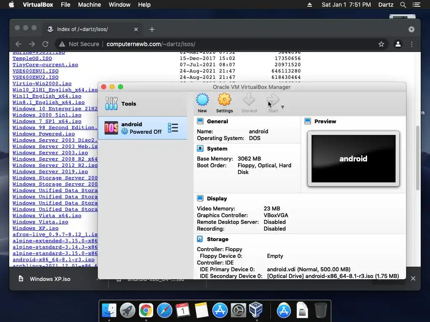Open the Windows_XP.iso link

pos(35,228)
